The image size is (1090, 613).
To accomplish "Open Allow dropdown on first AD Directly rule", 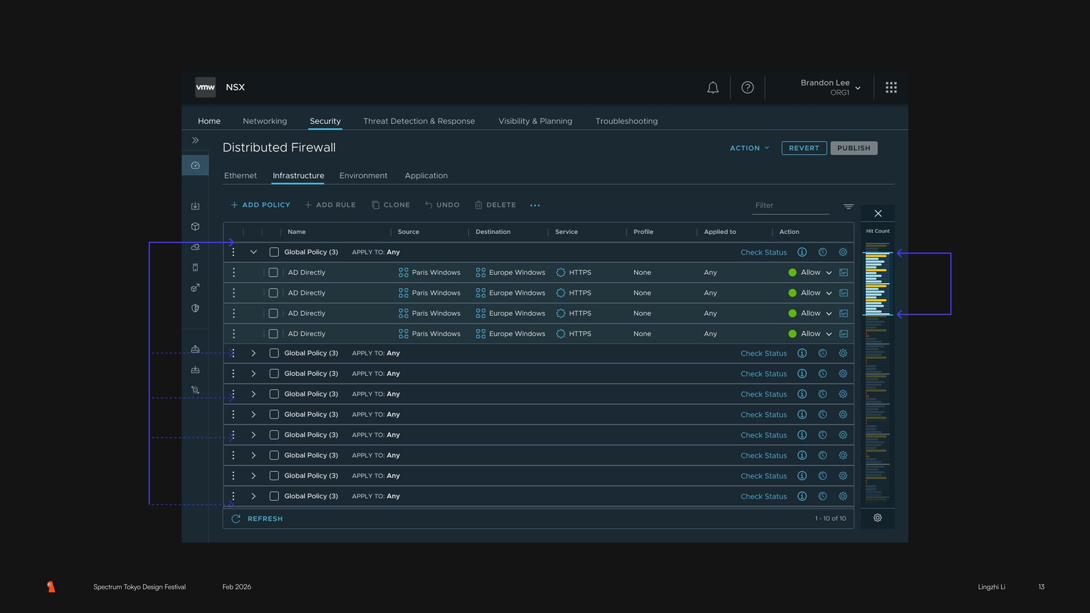I will point(829,273).
